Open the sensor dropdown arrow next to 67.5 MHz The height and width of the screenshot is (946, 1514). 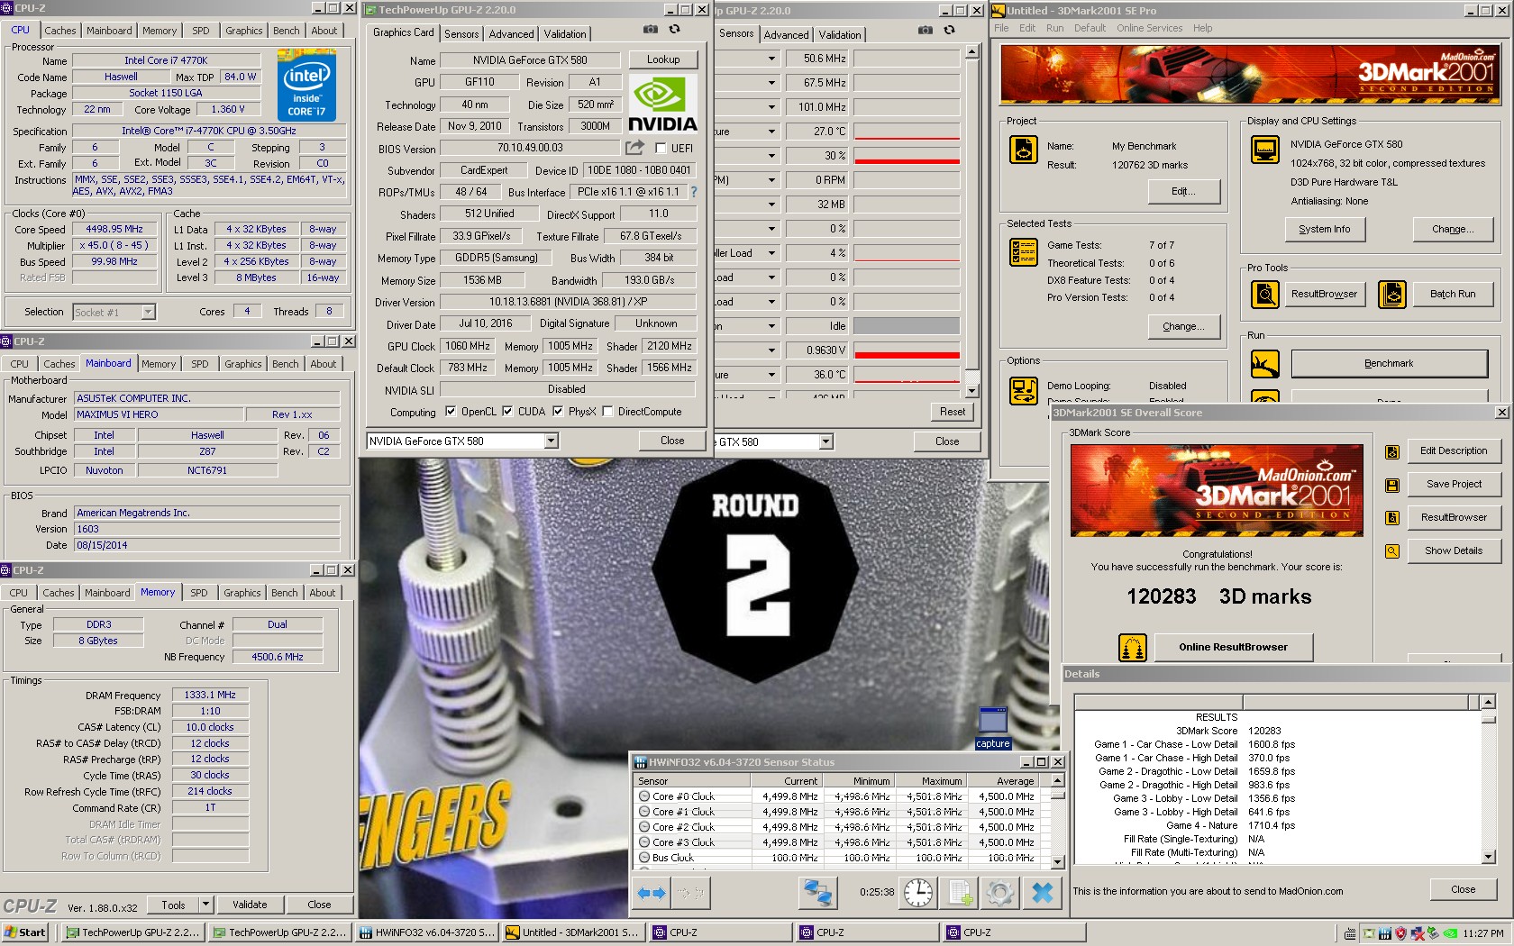(771, 83)
